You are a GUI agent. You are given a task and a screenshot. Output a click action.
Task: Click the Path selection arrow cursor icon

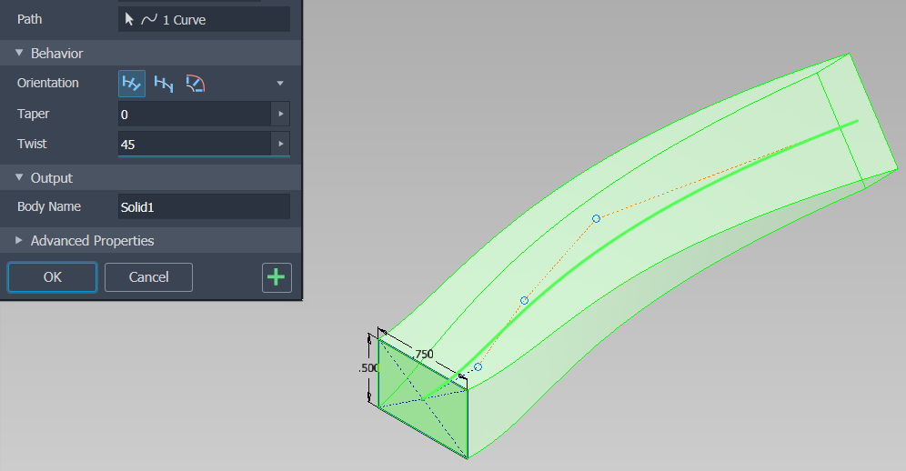click(x=129, y=20)
